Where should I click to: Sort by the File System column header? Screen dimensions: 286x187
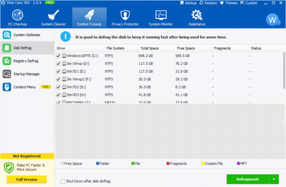pyautogui.click(x=121, y=48)
